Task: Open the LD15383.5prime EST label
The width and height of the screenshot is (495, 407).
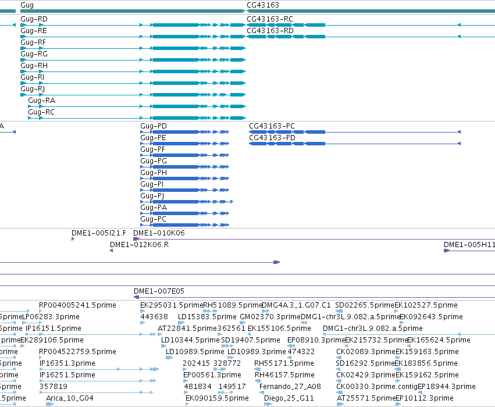Action: [x=207, y=317]
